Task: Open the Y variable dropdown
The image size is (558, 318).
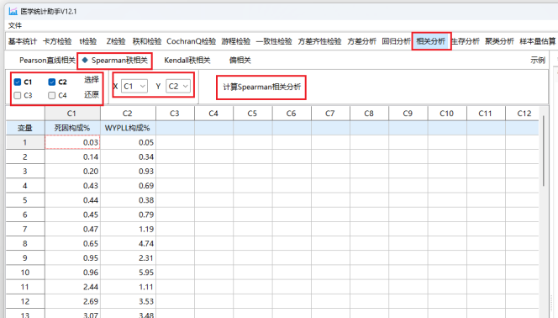Action: tap(178, 86)
